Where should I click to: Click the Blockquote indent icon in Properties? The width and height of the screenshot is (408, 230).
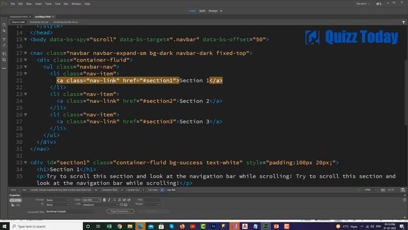click(x=129, y=200)
